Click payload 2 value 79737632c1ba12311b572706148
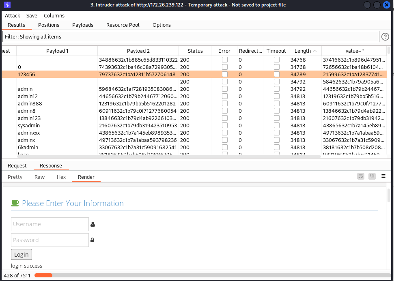Screen dimensions: 394x281 click(x=137, y=74)
